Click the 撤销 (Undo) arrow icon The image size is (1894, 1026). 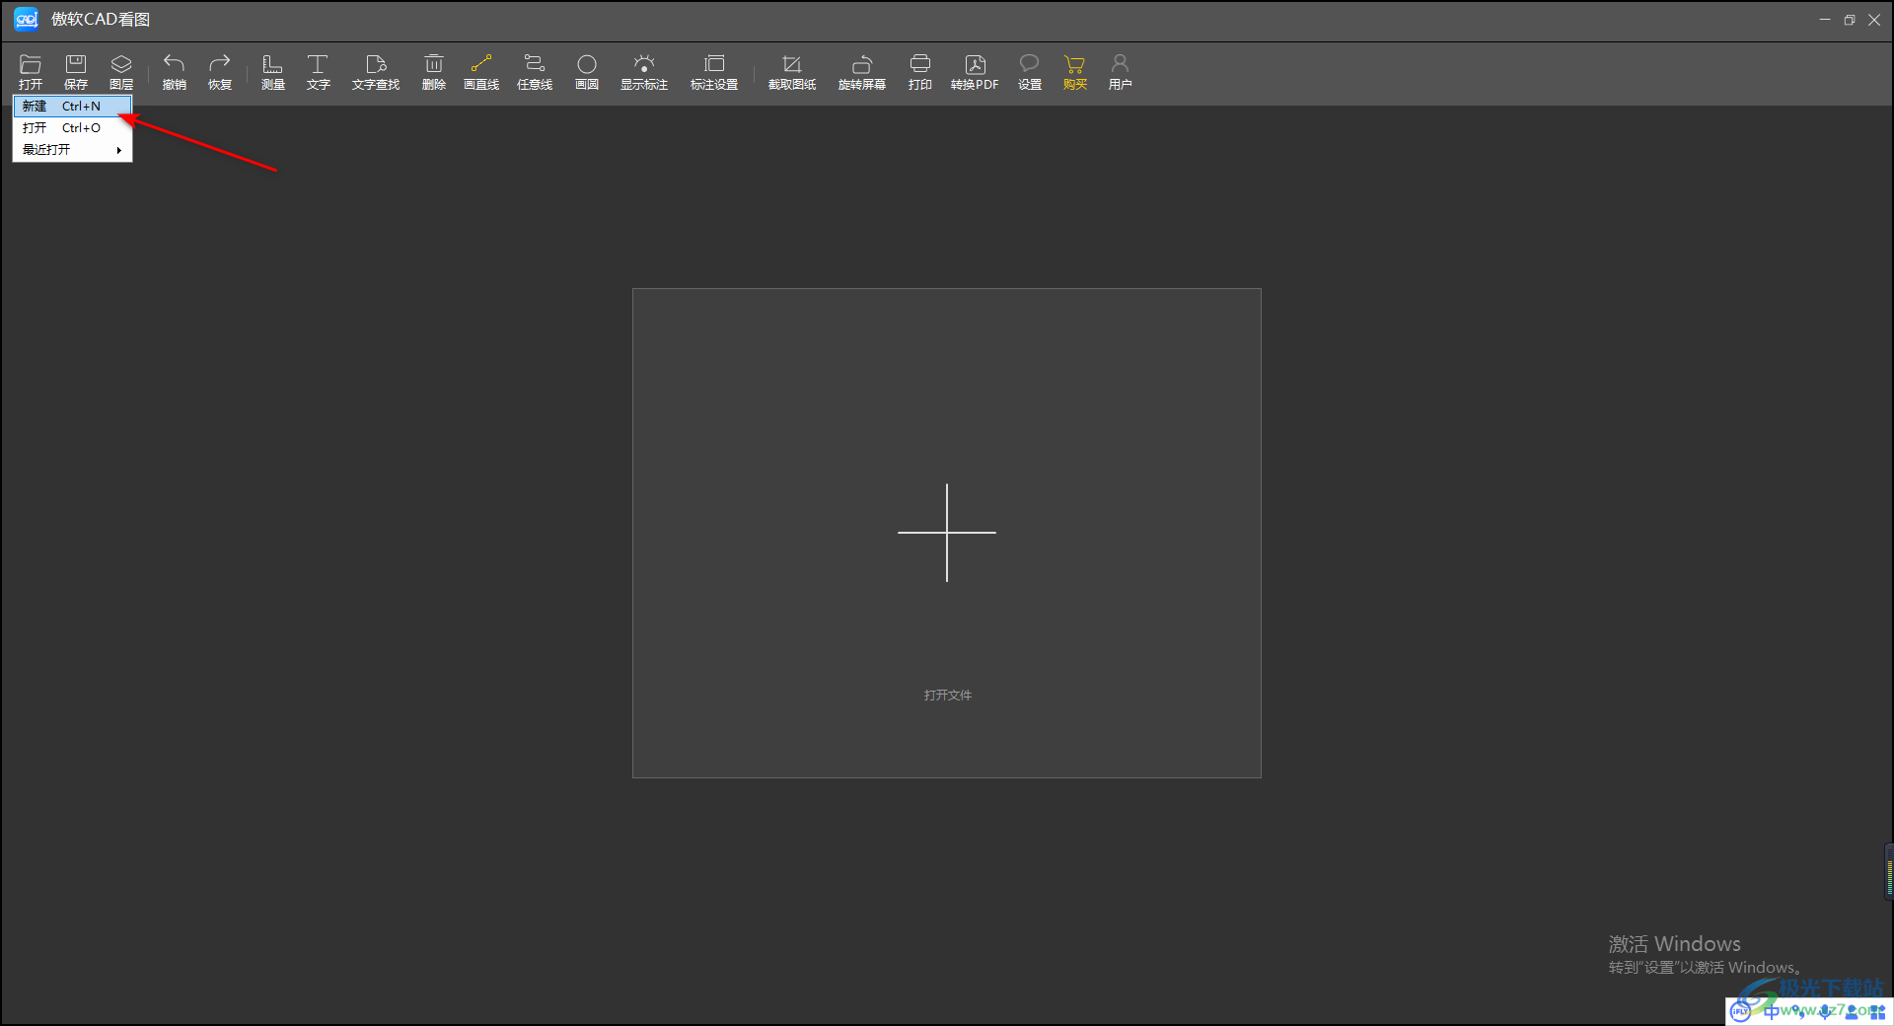[175, 72]
